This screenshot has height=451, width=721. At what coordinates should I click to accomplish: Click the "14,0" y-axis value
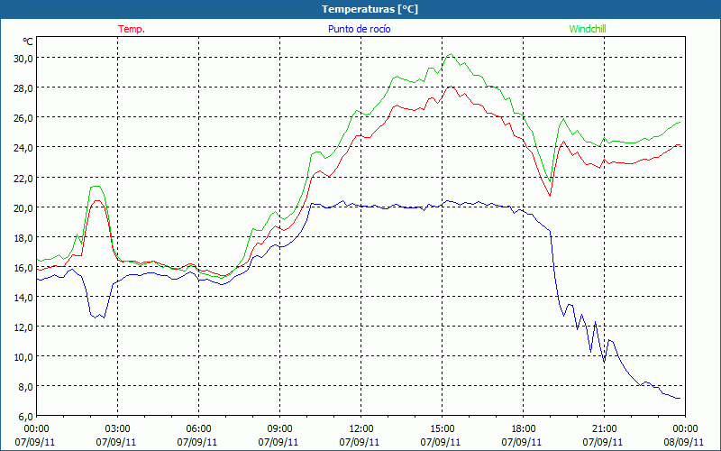tap(23, 298)
